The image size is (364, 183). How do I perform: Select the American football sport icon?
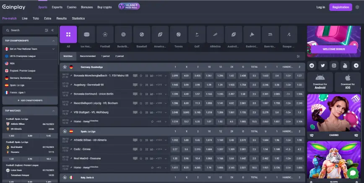point(160,35)
